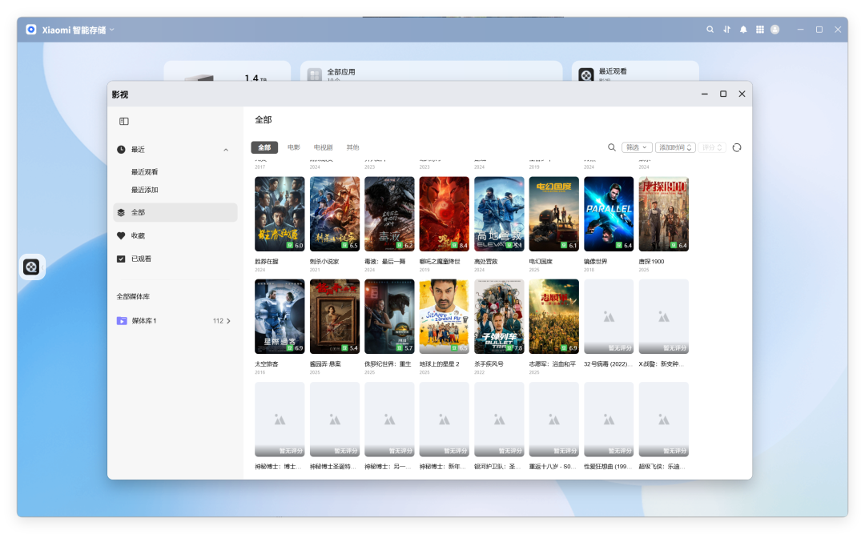
Task: Toggle the sidebar collapse icon
Action: (x=124, y=122)
